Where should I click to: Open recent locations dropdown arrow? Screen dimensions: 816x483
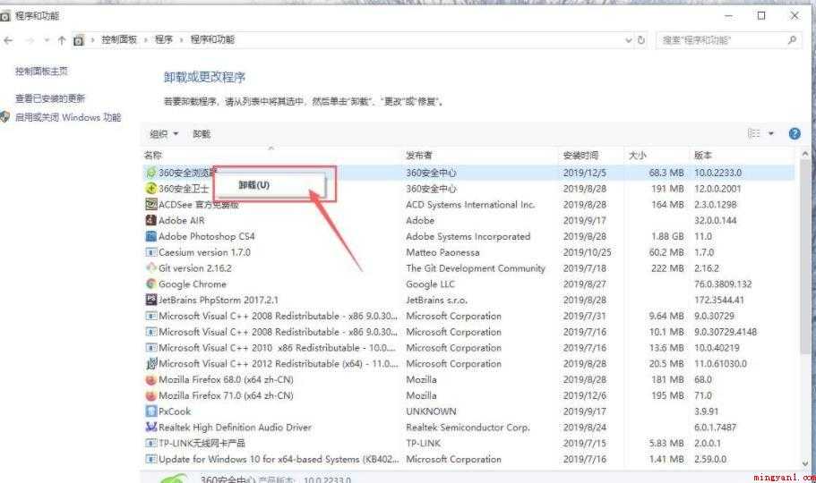pyautogui.click(x=47, y=40)
